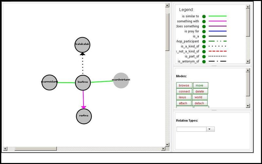Toggle the is_part_of legend dot
The width and height of the screenshot is (262, 164).
[204, 57]
